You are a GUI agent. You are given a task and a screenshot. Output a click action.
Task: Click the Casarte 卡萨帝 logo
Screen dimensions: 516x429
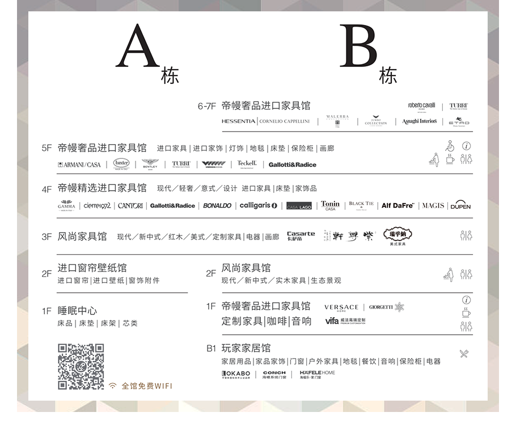[x=301, y=235]
